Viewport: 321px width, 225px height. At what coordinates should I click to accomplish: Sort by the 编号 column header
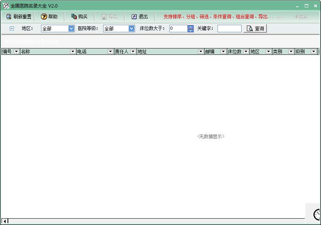(x=7, y=51)
